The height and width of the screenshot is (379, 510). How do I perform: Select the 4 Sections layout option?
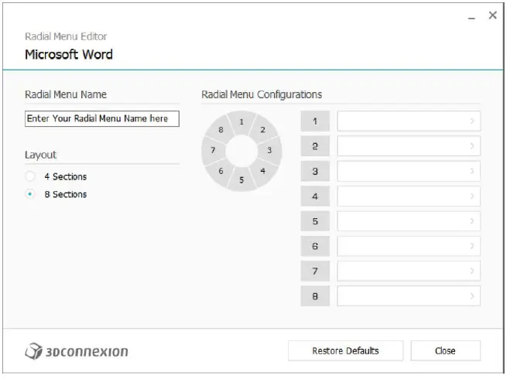(x=30, y=177)
